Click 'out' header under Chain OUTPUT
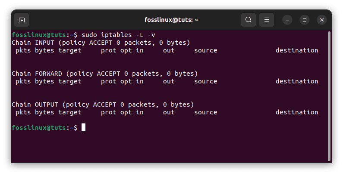343x175 pixels. [x=169, y=112]
